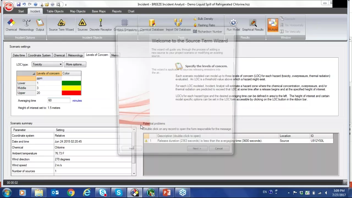
Task: Open Graphical Results
Action: (253, 25)
